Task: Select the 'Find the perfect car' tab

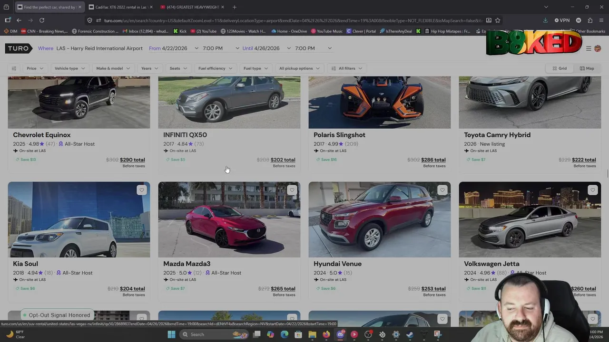Action: pos(49,7)
